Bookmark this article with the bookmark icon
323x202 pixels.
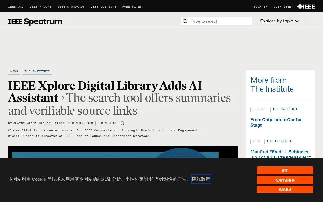pyautogui.click(x=122, y=123)
